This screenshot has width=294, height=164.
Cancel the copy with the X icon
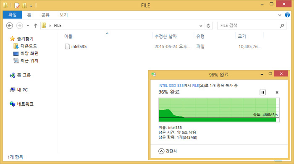pos(277,92)
